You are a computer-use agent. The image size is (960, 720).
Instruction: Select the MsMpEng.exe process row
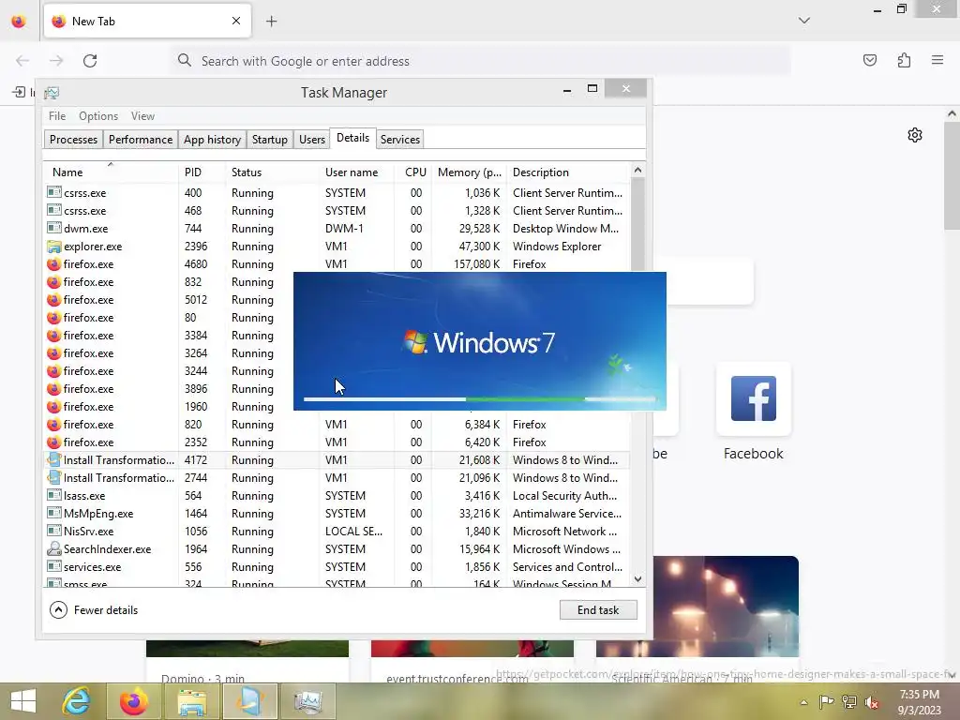tap(337, 513)
